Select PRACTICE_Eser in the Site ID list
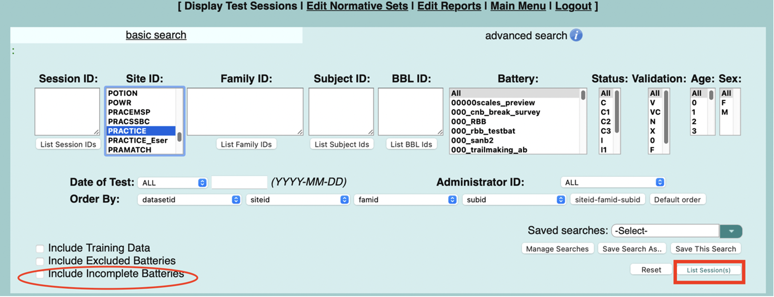774x297 pixels. (x=141, y=141)
